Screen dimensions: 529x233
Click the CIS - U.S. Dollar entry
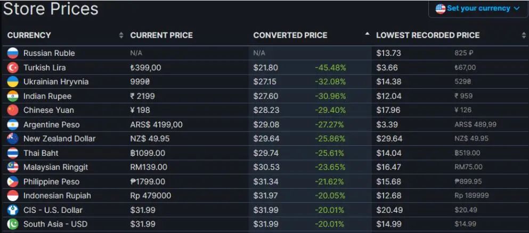pos(53,210)
